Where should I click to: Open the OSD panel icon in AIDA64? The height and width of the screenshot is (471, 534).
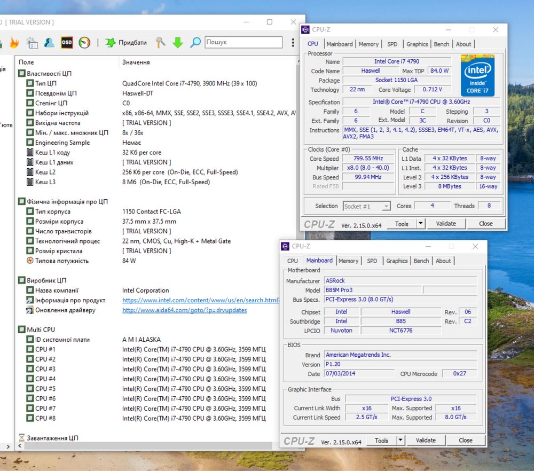[x=67, y=43]
